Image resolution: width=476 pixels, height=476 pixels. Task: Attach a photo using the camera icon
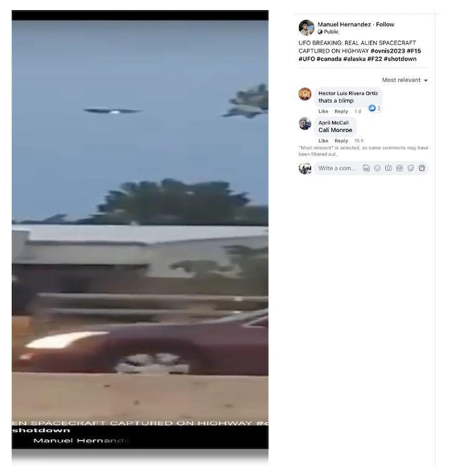(388, 168)
